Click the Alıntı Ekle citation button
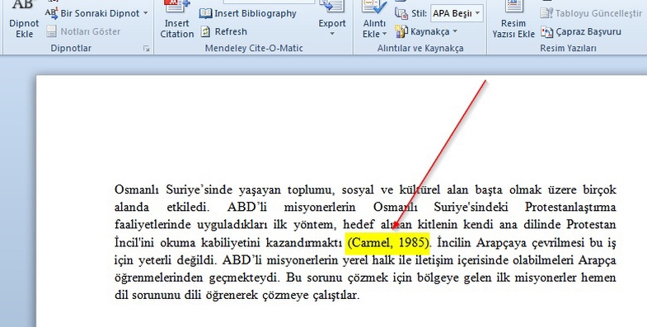Image resolution: width=647 pixels, height=327 pixels. pyautogui.click(x=374, y=20)
